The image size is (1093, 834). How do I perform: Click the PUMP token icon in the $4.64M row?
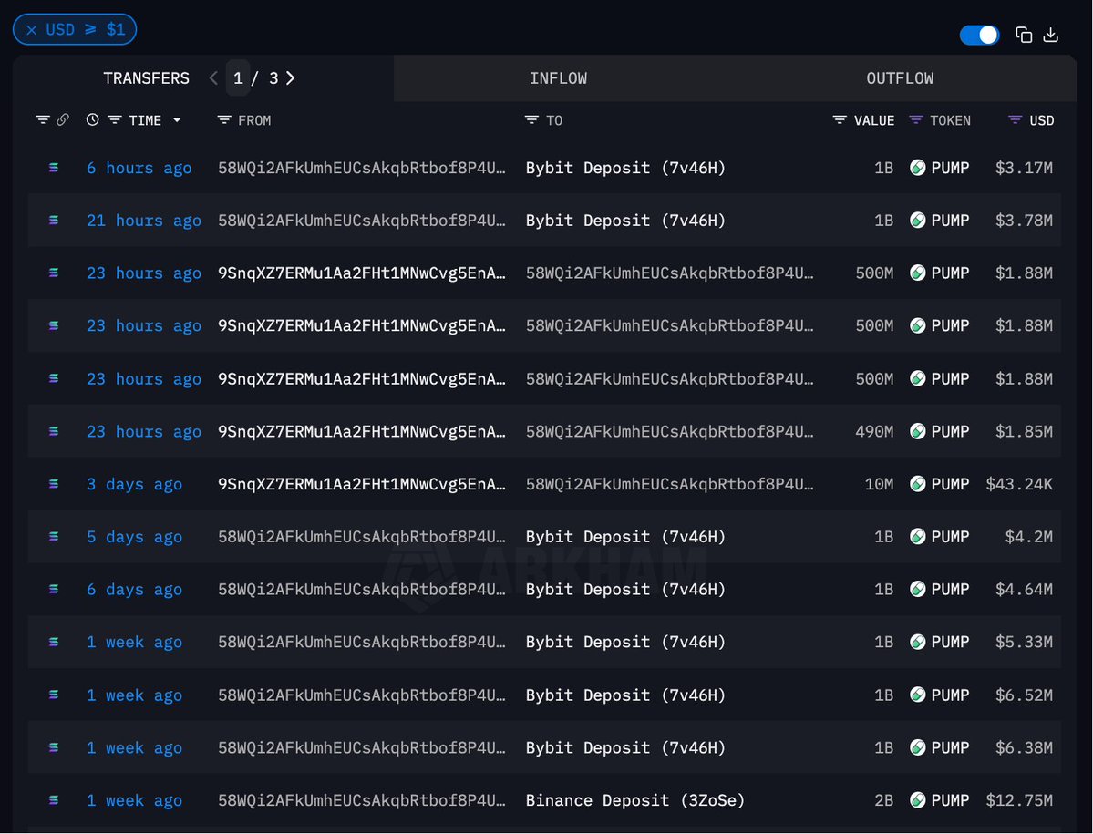917,590
